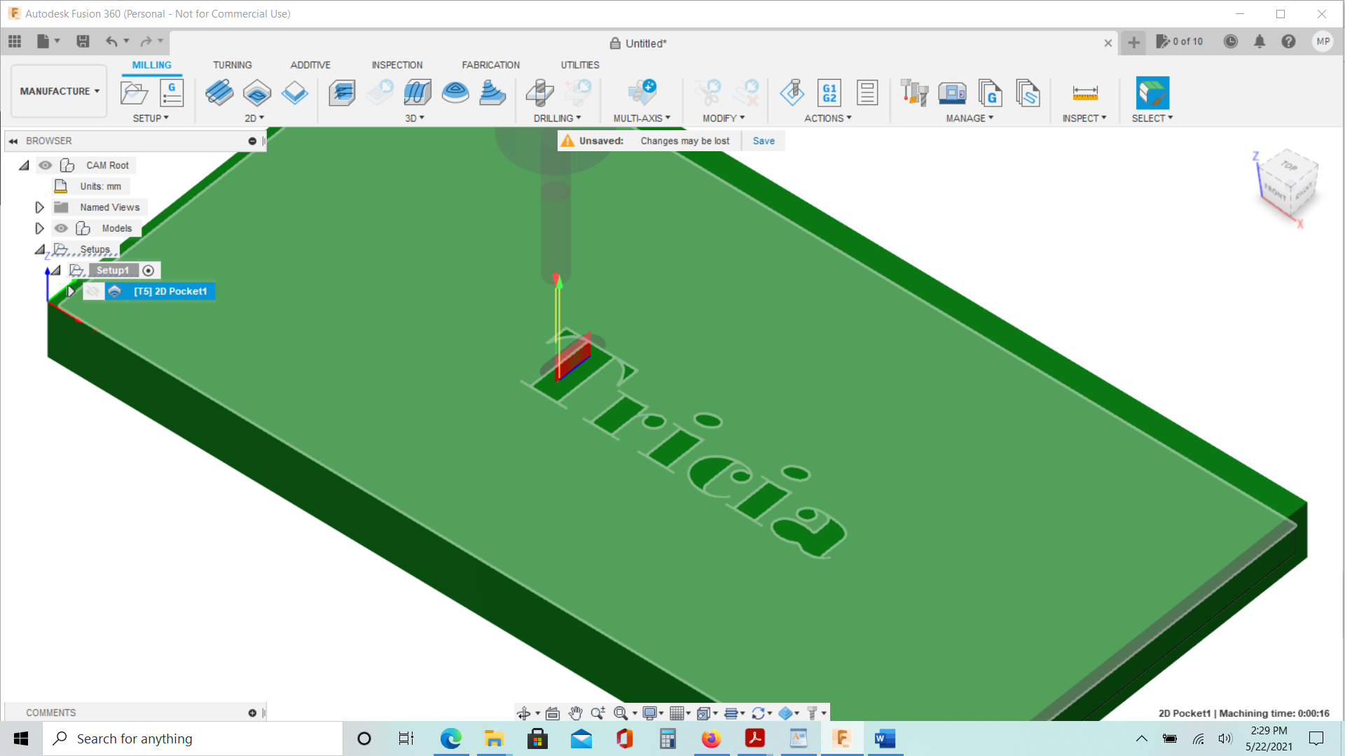Toggle visibility of Models
This screenshot has height=756, width=1345.
coord(62,228)
